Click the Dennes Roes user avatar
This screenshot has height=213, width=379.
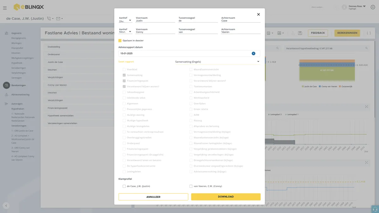click(x=344, y=7)
